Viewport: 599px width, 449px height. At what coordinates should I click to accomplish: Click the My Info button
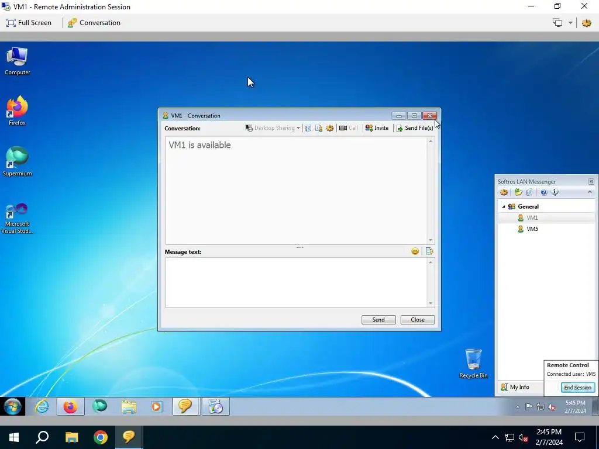click(515, 387)
